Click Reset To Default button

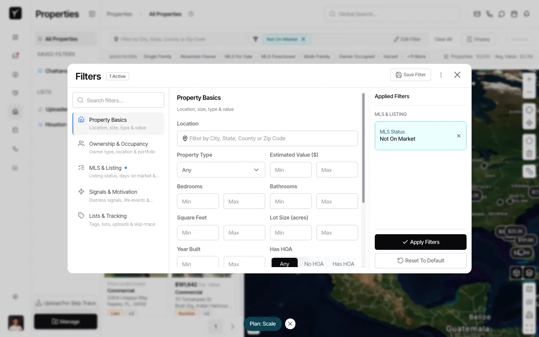pyautogui.click(x=420, y=260)
